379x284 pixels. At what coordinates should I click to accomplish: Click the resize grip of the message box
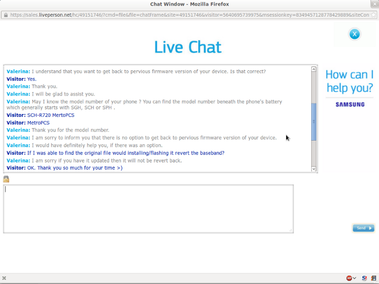[291, 230]
